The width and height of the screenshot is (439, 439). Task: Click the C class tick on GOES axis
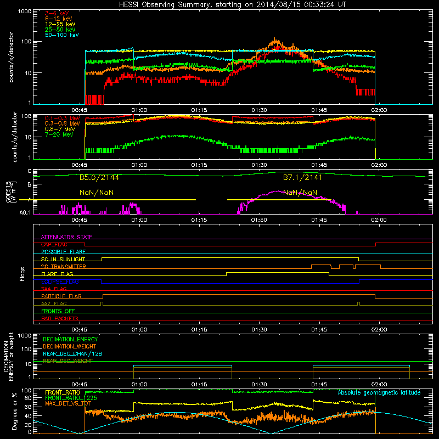pos(30,171)
